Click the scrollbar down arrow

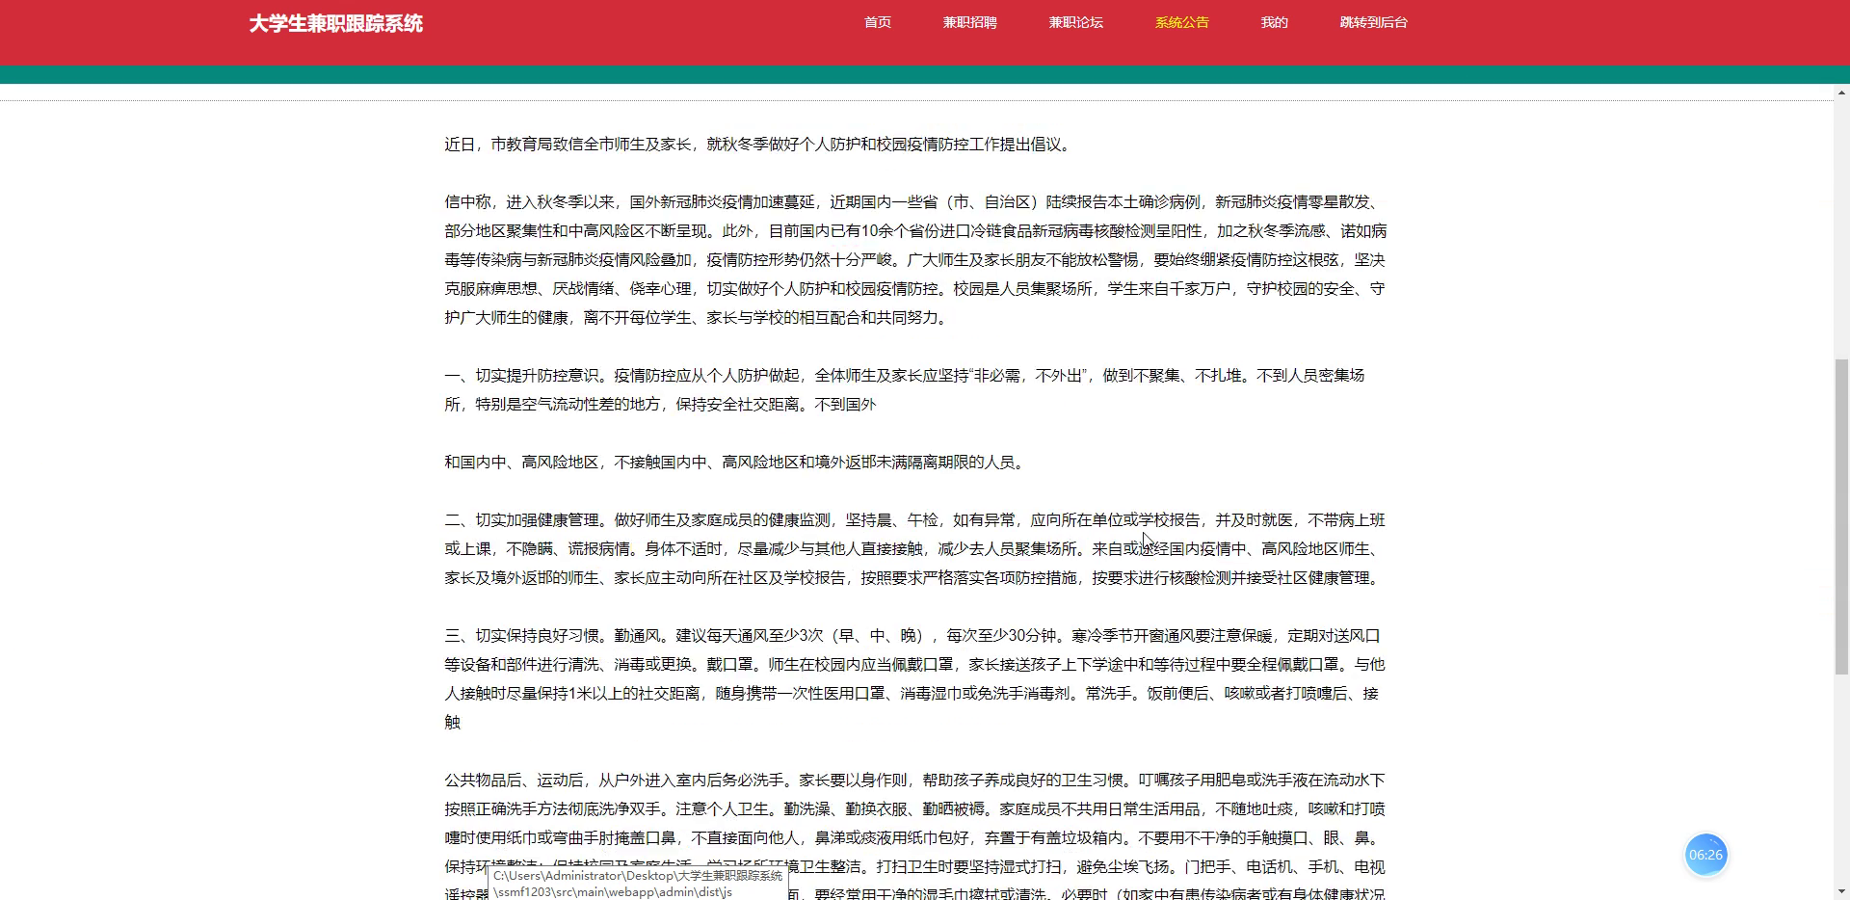1842,892
